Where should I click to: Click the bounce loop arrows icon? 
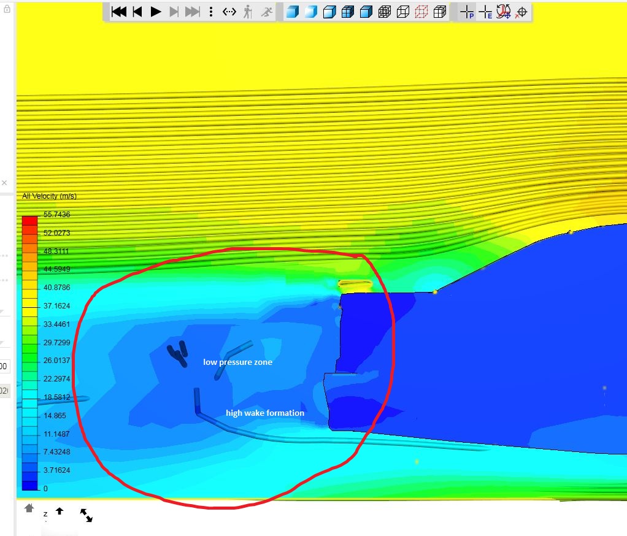[229, 12]
